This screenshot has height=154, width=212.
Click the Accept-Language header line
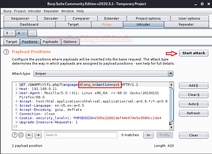(x=52, y=105)
